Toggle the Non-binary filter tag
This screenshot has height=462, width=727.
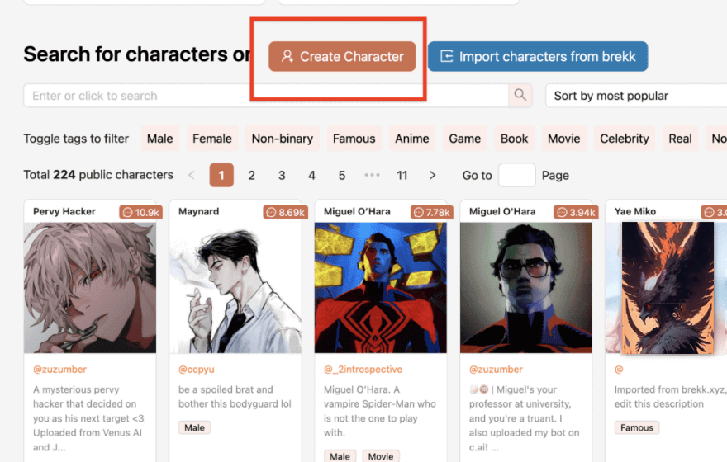[283, 139]
